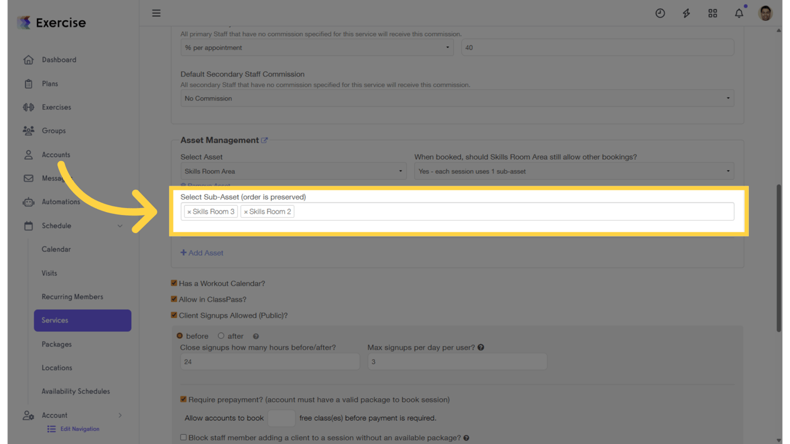Uncheck Has a Workout Calendar?

pyautogui.click(x=174, y=283)
